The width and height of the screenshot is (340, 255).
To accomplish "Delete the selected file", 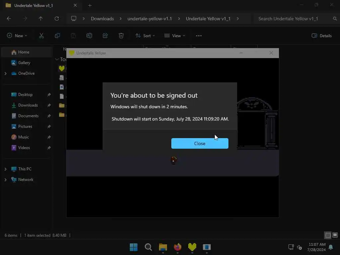I will [121, 36].
